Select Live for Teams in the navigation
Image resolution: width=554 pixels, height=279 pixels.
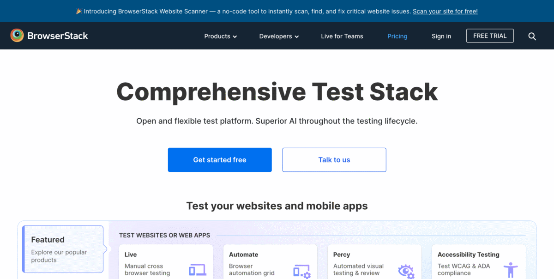coord(342,36)
